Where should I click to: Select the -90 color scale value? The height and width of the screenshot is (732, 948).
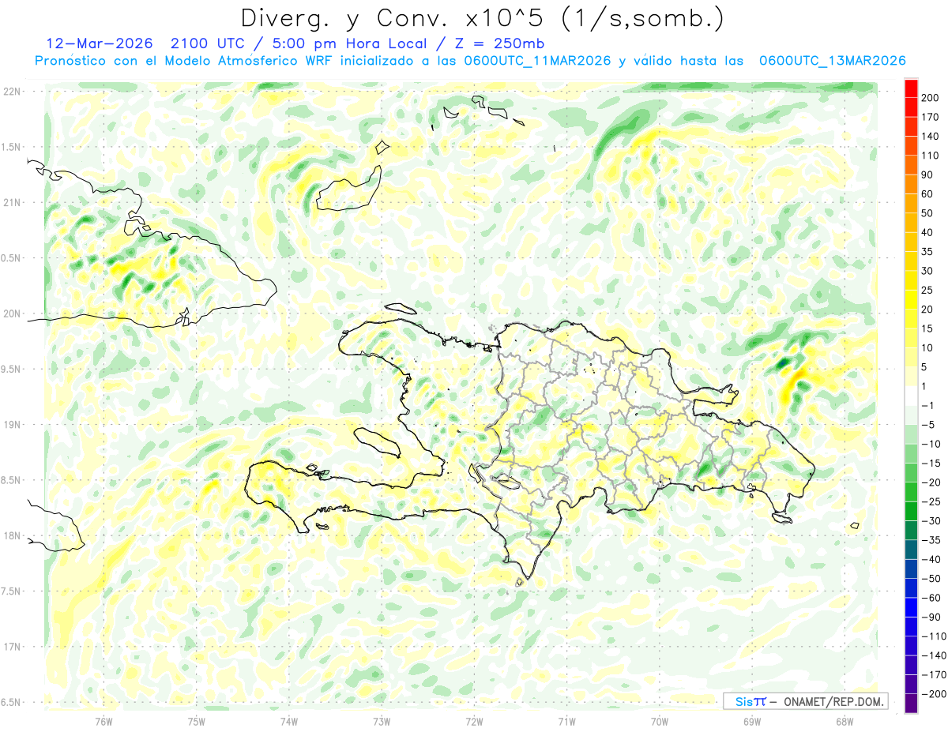click(932, 617)
